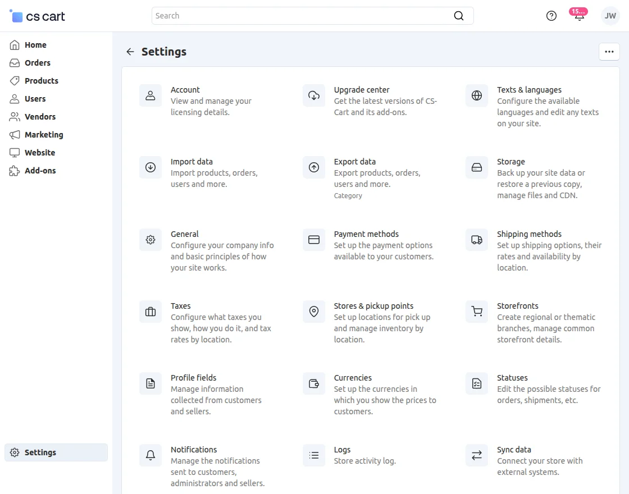Go to Vendors in the sidebar
The image size is (629, 494).
click(x=40, y=117)
